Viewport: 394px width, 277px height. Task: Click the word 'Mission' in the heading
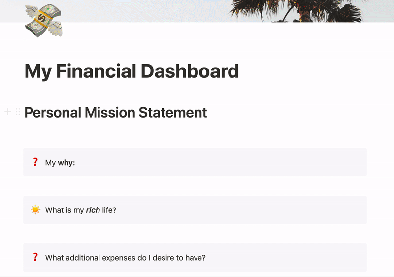point(110,112)
